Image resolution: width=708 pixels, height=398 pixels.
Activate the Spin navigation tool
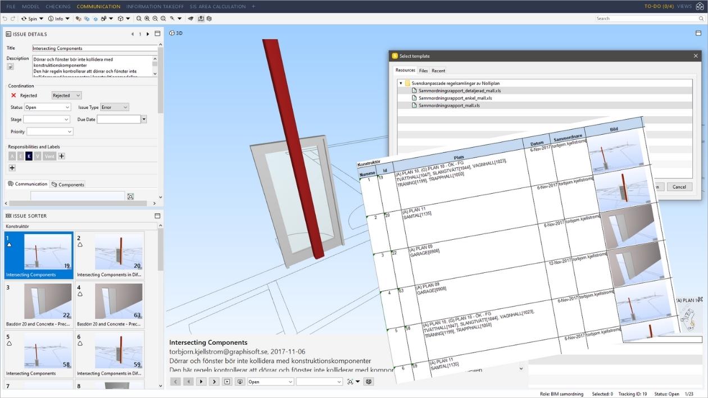point(29,19)
